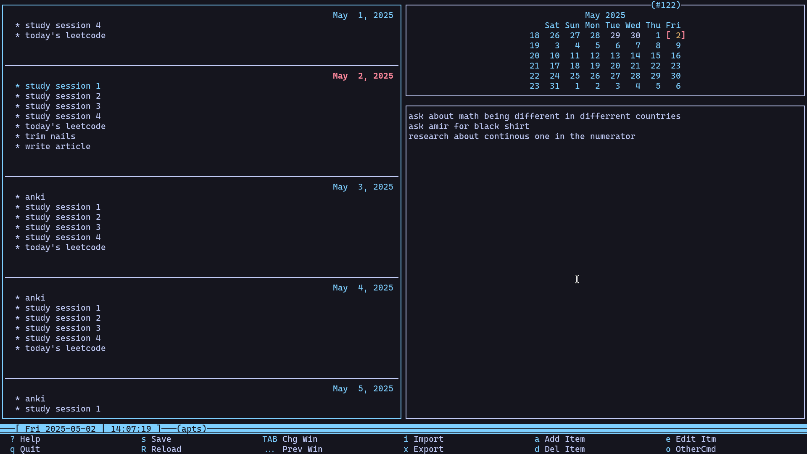Select the highlighted day 2 in calendar

coord(678,35)
